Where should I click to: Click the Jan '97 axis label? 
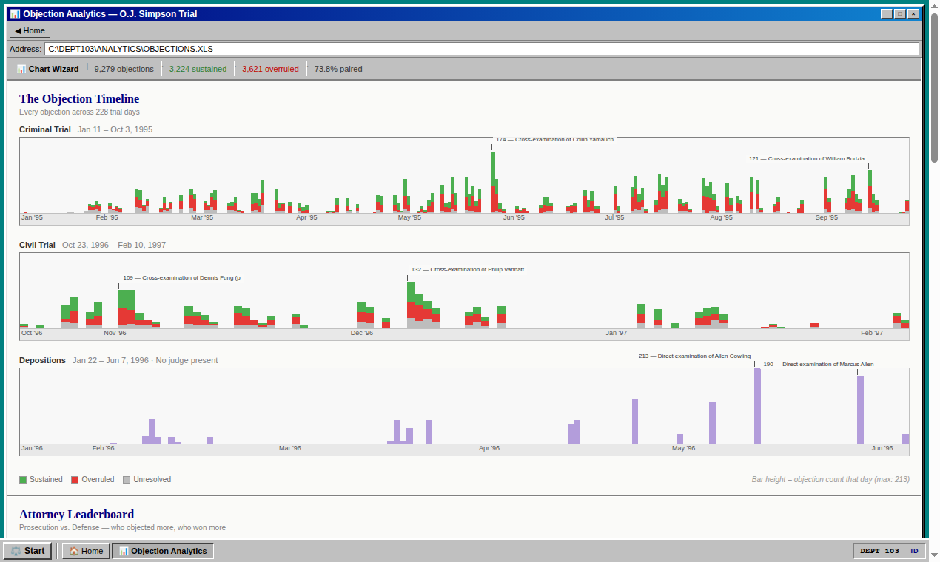pyautogui.click(x=617, y=333)
